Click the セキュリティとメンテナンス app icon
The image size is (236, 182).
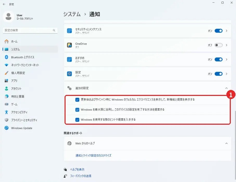69,31
